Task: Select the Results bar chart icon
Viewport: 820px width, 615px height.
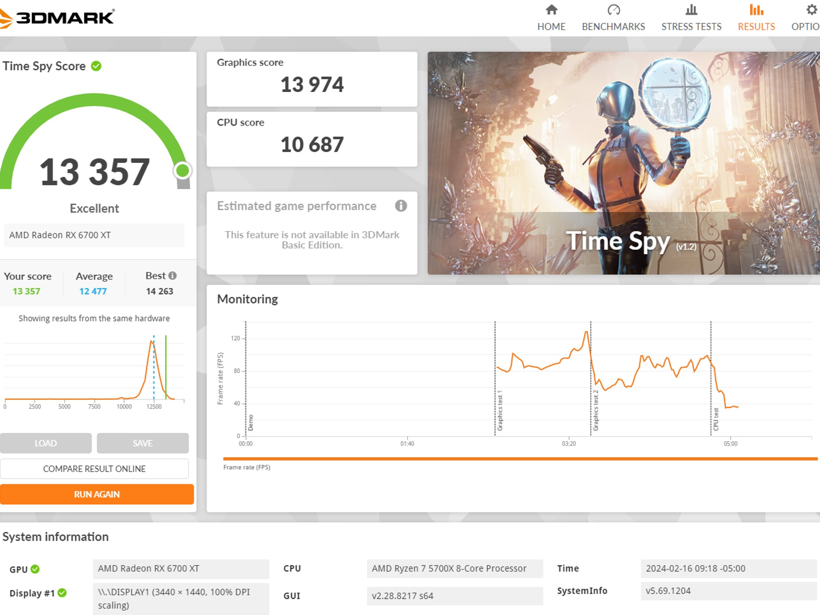Action: click(x=756, y=10)
